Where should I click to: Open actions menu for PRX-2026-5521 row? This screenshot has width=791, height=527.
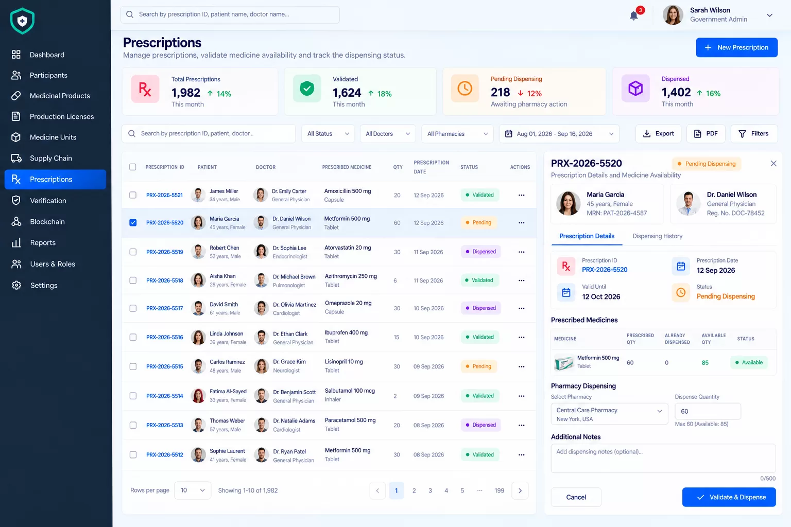[x=521, y=195]
